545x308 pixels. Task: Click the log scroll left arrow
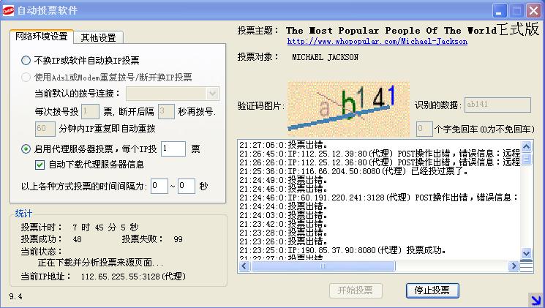tap(244, 266)
